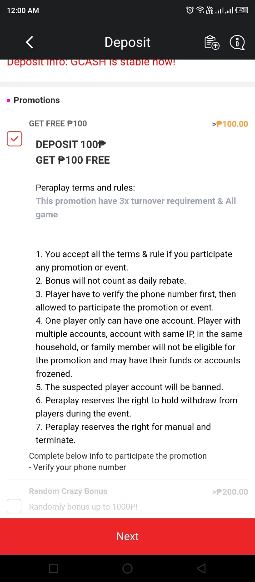Tap the Next button
255x582 pixels.
pos(127,536)
